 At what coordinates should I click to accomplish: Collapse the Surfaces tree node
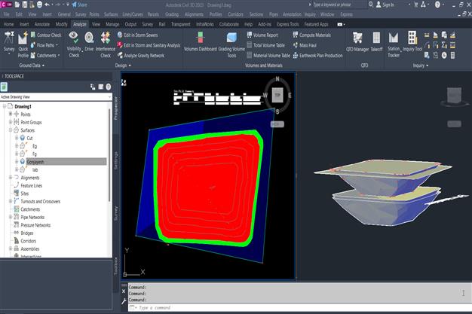tap(11, 130)
